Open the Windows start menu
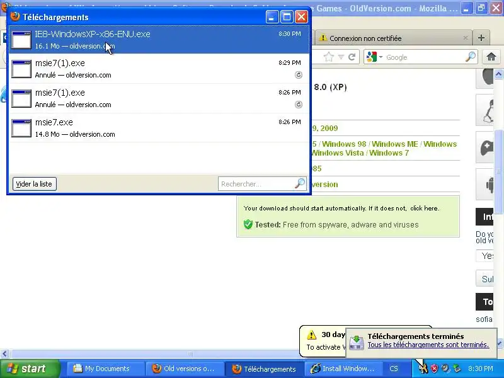This screenshot has height=378, width=504. click(30, 369)
